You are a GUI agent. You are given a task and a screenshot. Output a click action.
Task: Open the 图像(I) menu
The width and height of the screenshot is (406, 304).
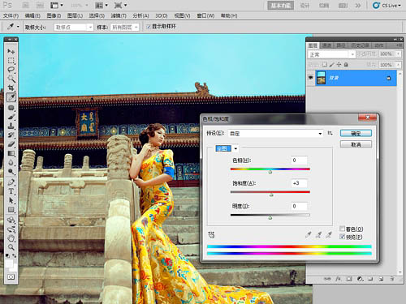coord(54,15)
